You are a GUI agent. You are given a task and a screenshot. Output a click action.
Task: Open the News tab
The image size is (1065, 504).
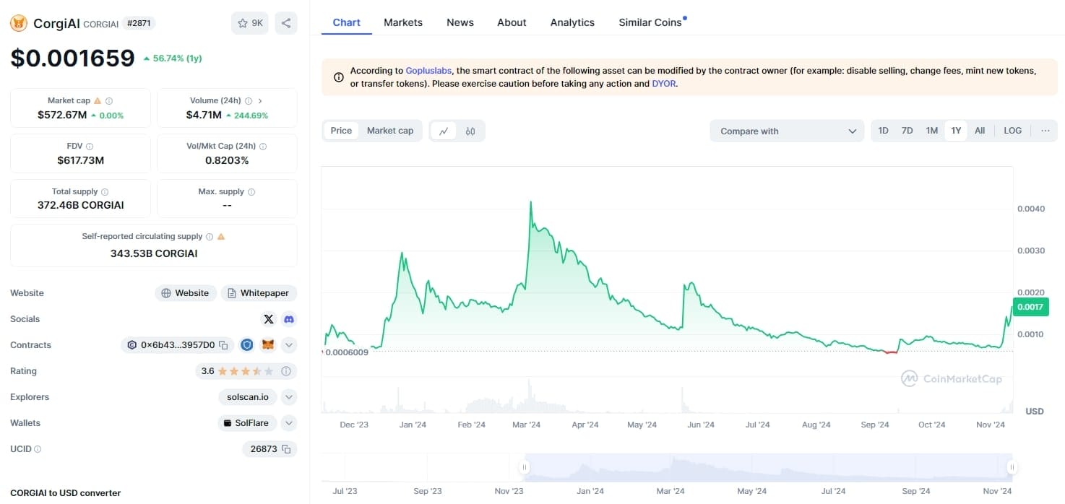click(x=460, y=22)
